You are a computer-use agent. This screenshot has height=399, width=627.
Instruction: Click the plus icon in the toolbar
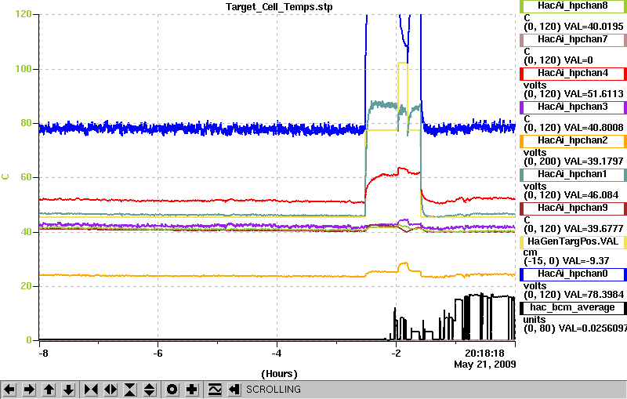click(192, 389)
